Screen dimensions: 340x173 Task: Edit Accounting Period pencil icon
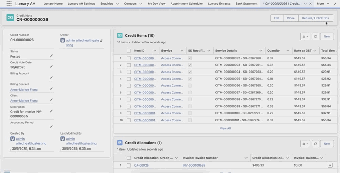[x=51, y=127]
